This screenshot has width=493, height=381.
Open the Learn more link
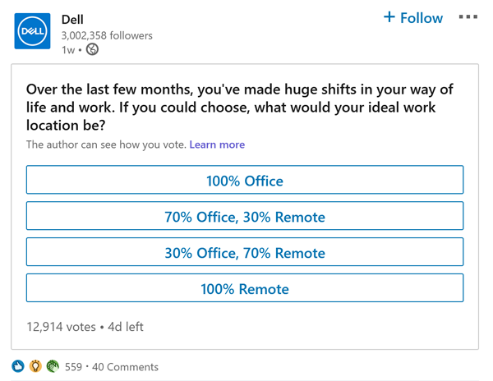(x=217, y=145)
